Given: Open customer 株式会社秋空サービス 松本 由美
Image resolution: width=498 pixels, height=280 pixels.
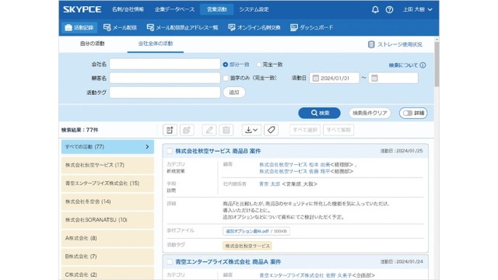Looking at the screenshot, I should tap(295, 165).
